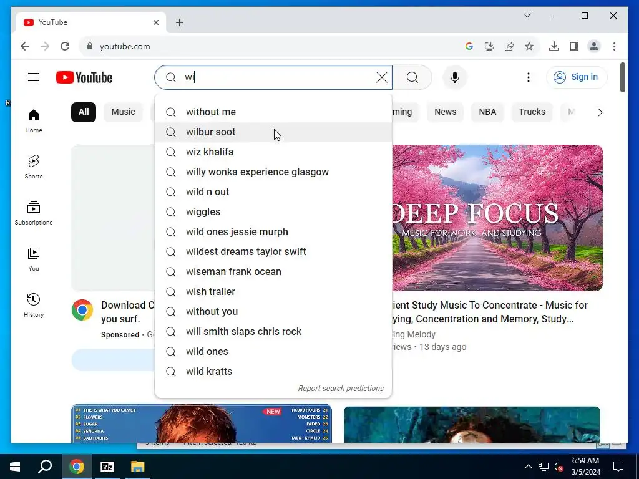The image size is (639, 479).
Task: Choose 'wild ones jessie murph' suggestion
Action: (273, 232)
